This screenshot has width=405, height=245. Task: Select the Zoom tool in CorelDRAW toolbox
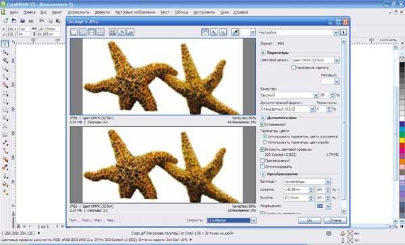point(5,69)
